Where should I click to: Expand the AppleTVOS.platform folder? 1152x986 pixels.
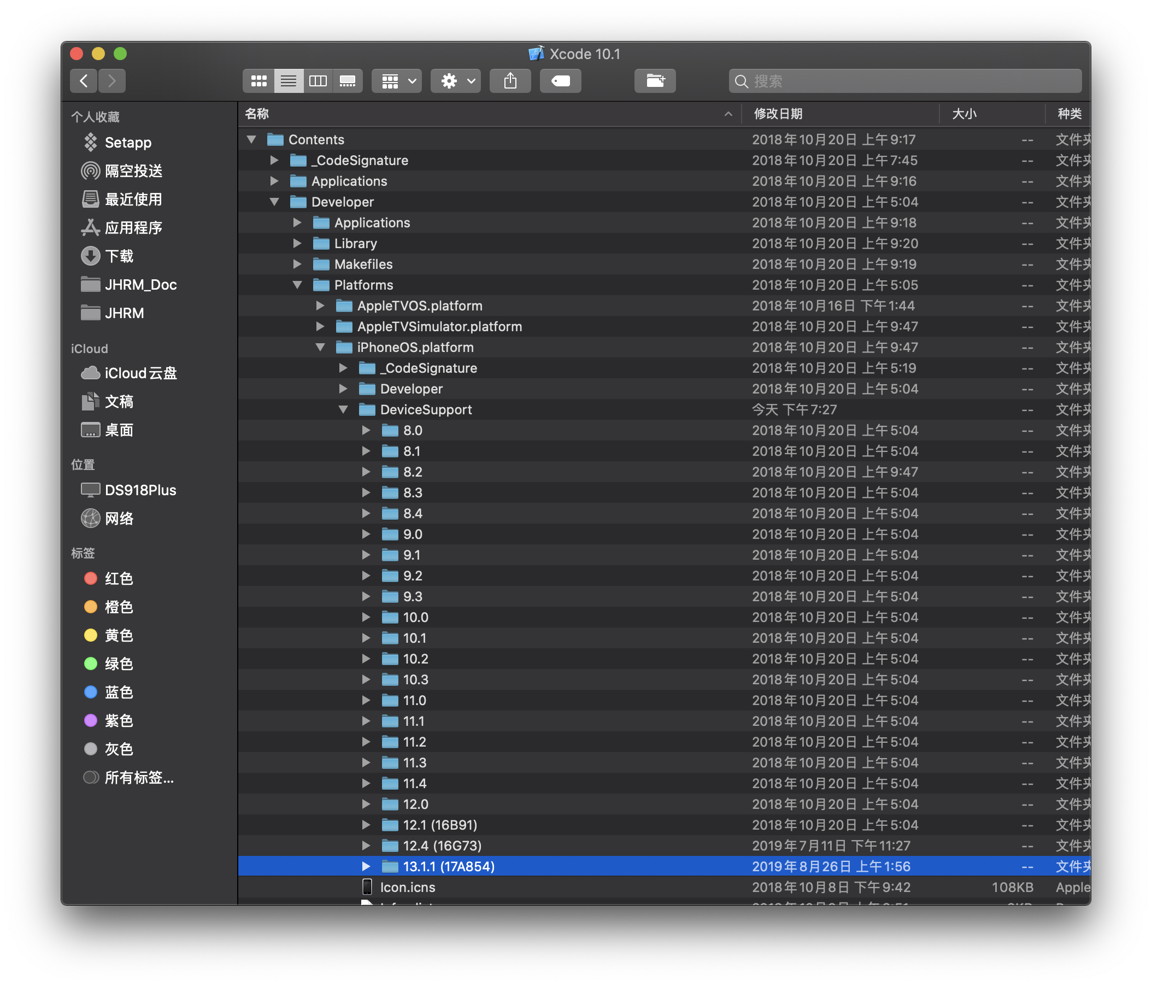[x=320, y=306]
